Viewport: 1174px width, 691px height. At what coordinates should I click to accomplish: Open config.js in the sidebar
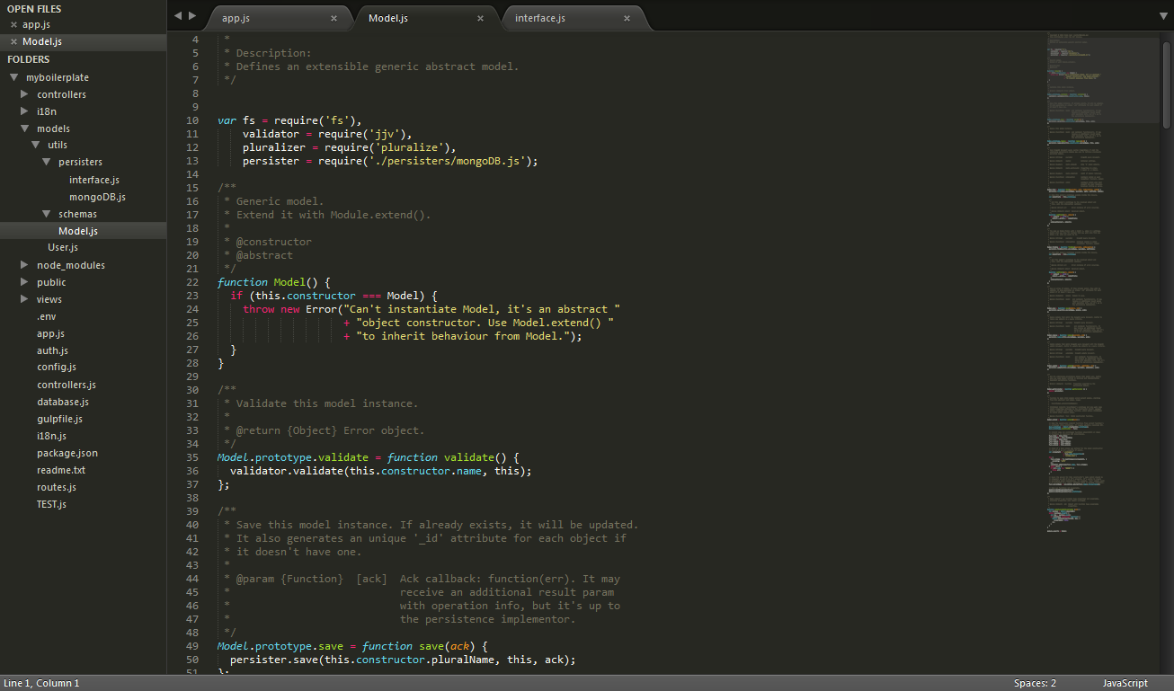57,368
